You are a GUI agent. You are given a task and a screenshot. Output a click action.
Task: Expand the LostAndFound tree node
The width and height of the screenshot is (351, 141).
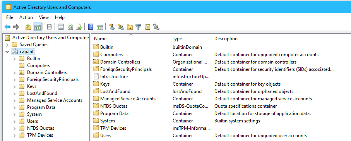point(15,93)
